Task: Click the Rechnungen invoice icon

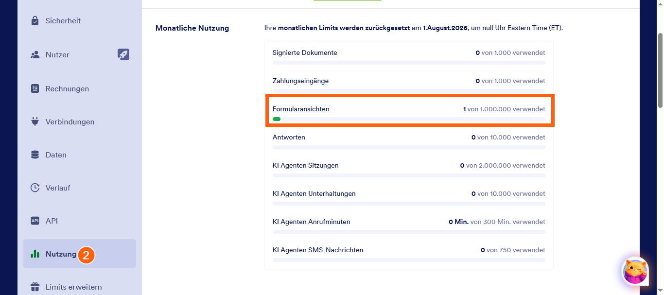Action: [x=35, y=89]
